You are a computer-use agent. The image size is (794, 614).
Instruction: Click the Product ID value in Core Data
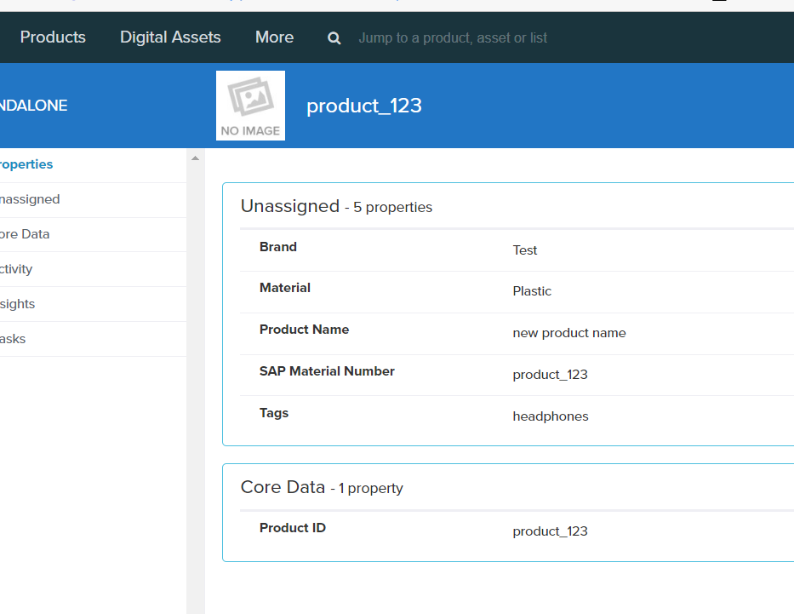coord(550,531)
